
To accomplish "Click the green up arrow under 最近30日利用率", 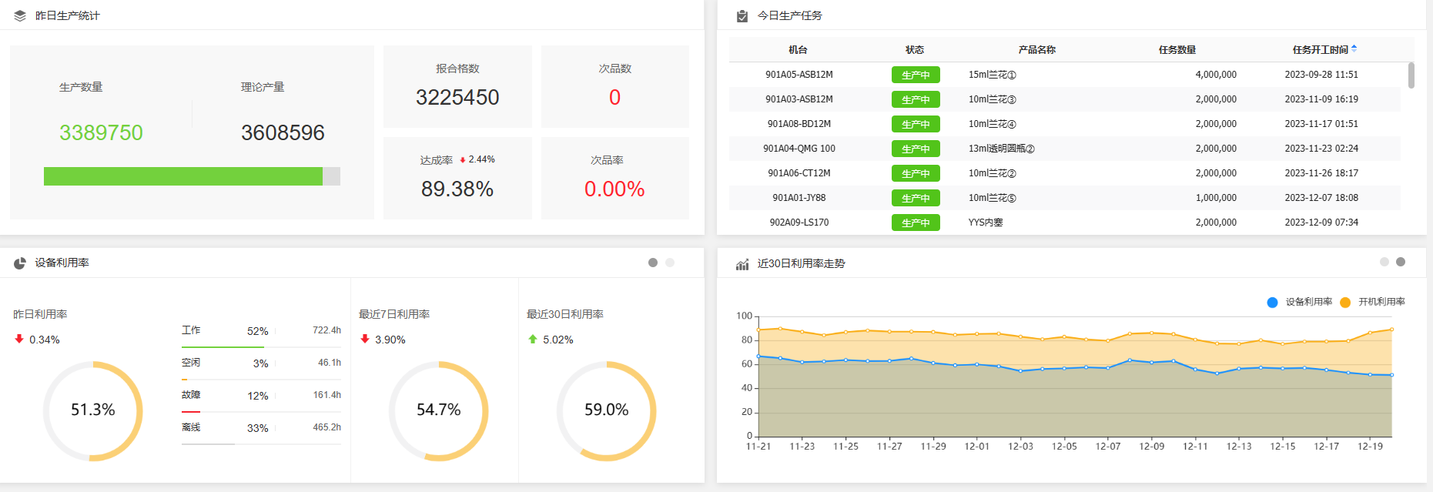I will click(533, 339).
